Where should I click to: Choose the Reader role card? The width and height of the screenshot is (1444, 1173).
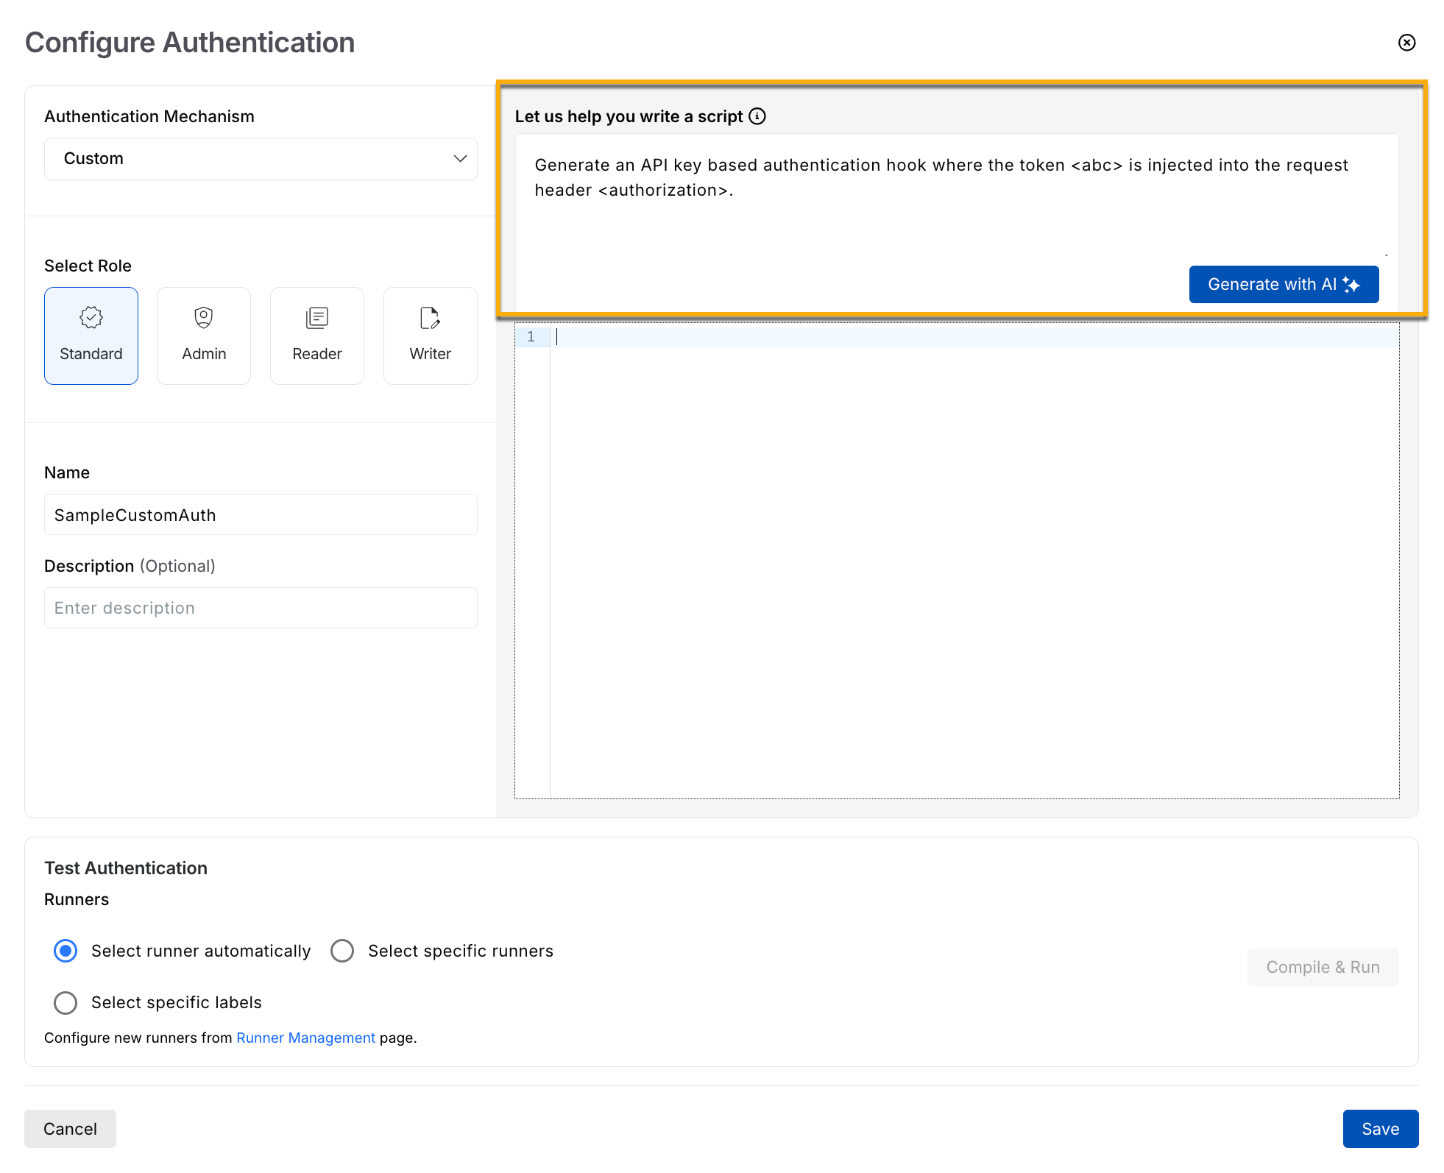point(317,336)
